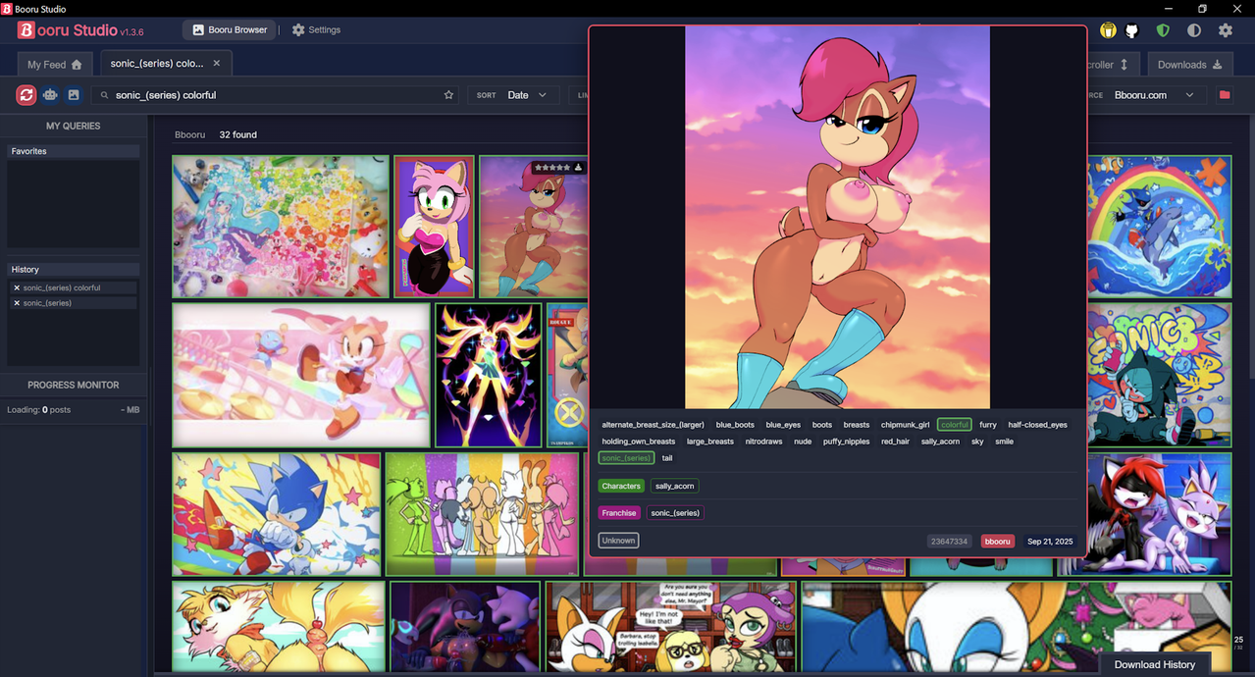Click the 'blue_boots' tag
Screen dimensions: 1255x677
(735, 425)
